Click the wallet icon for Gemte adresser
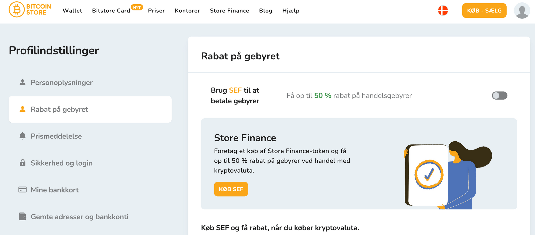Image resolution: width=535 pixels, height=235 pixels. (x=22, y=216)
